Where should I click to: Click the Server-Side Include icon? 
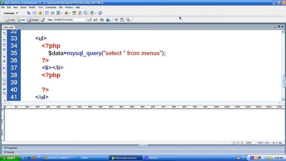click(80, 13)
